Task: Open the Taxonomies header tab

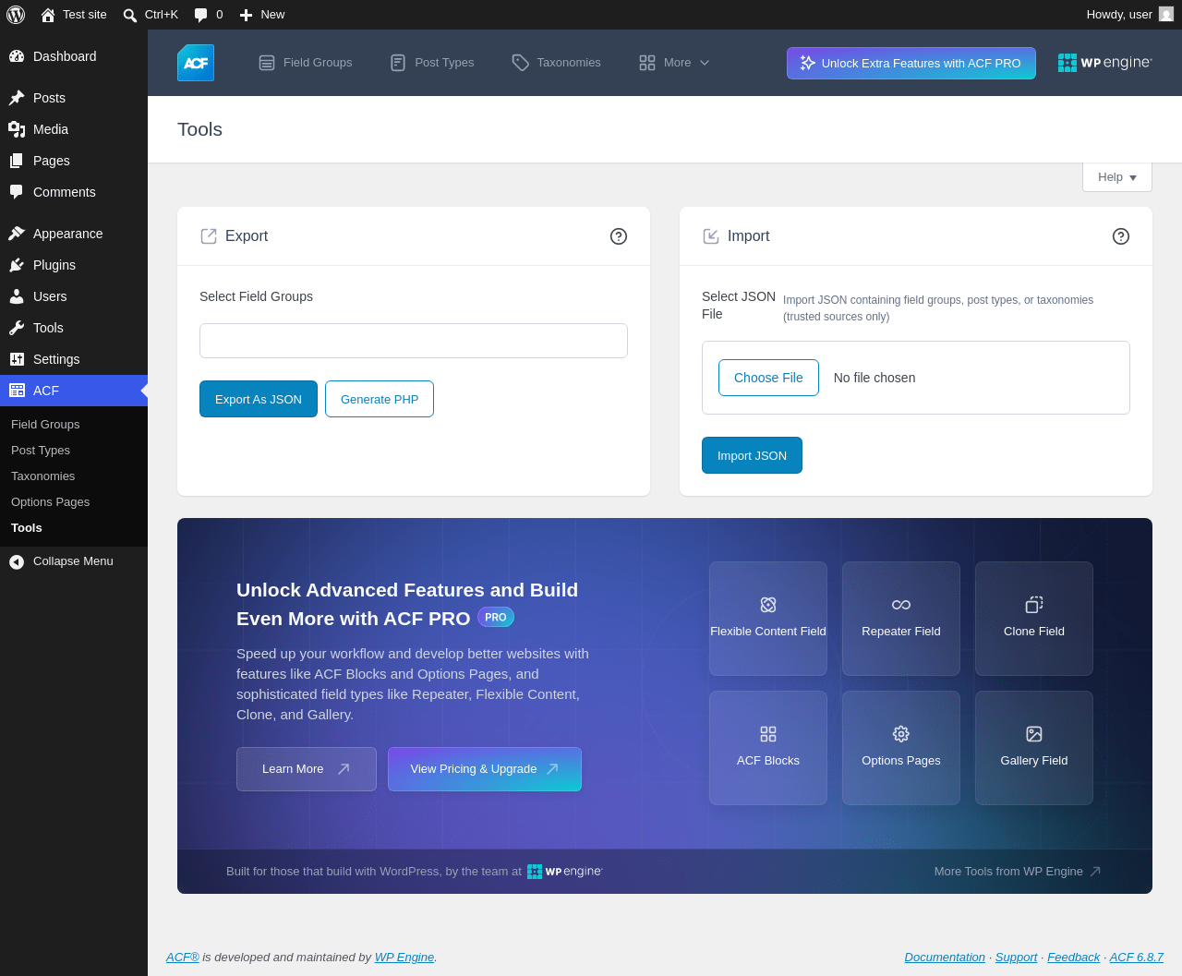Action: (x=557, y=63)
